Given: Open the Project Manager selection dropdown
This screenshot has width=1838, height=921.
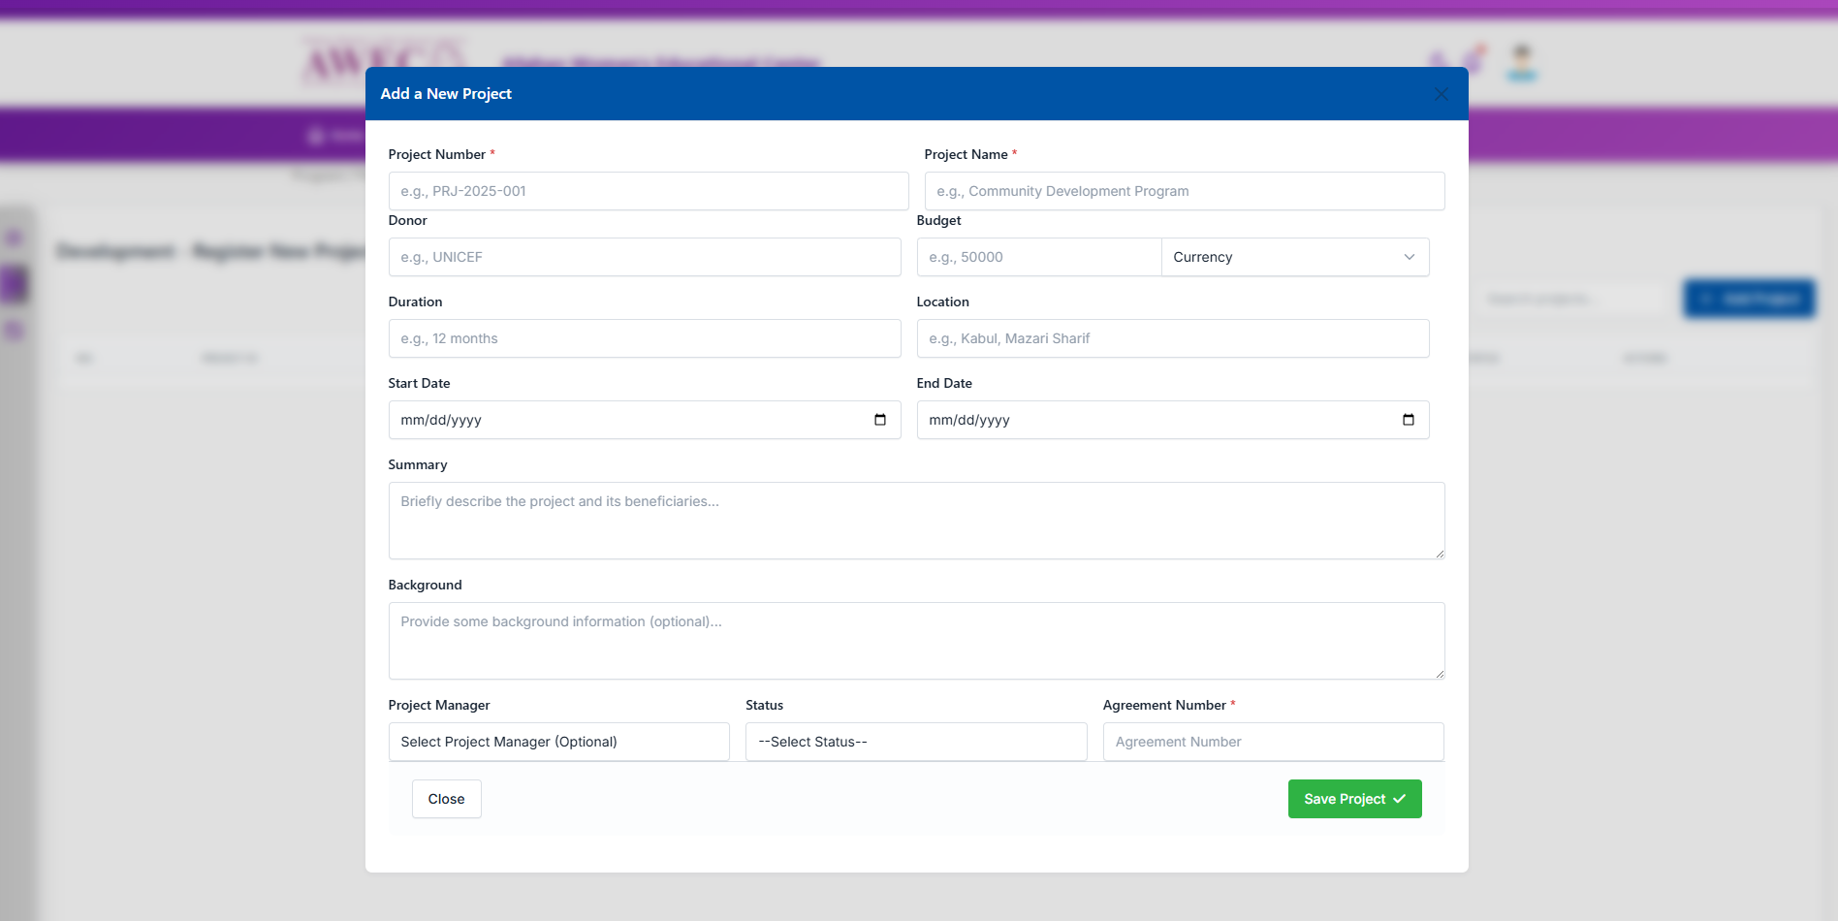Looking at the screenshot, I should coord(558,742).
